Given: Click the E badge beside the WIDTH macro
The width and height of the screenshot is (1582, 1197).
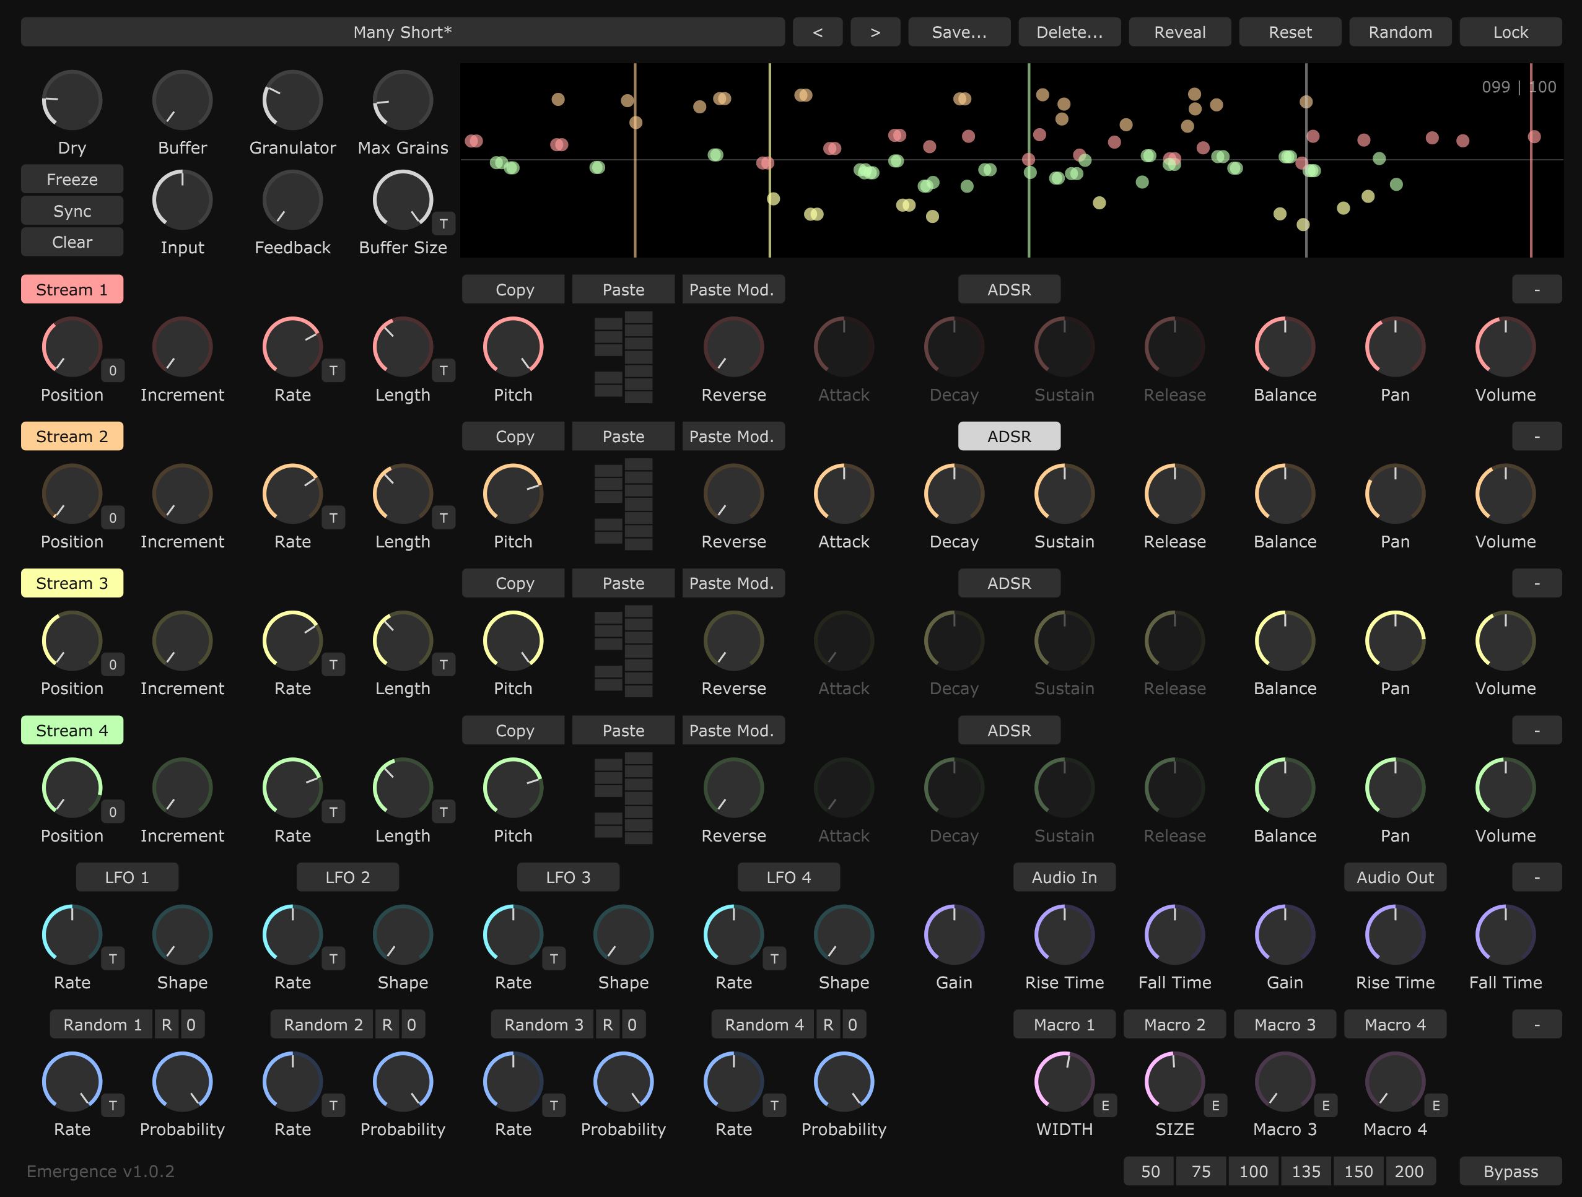Looking at the screenshot, I should (1104, 1105).
